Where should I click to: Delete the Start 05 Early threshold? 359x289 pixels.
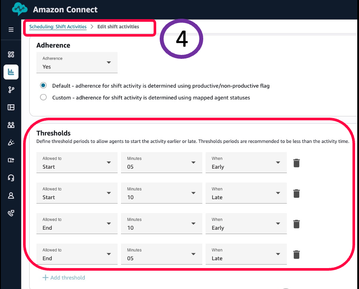[x=296, y=163]
